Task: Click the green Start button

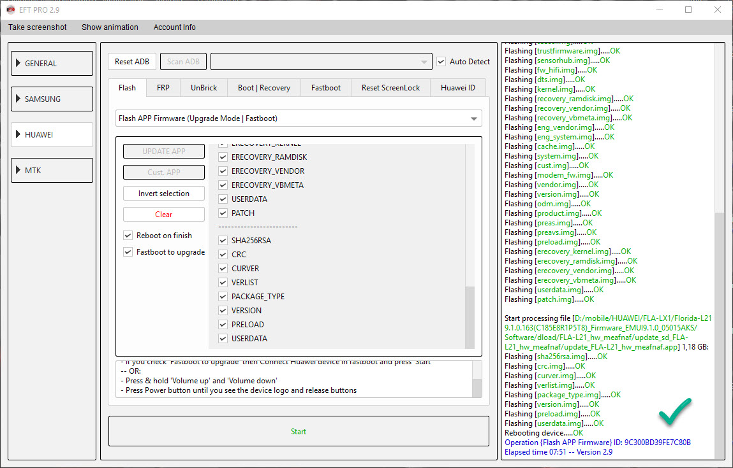Action: pyautogui.click(x=299, y=432)
